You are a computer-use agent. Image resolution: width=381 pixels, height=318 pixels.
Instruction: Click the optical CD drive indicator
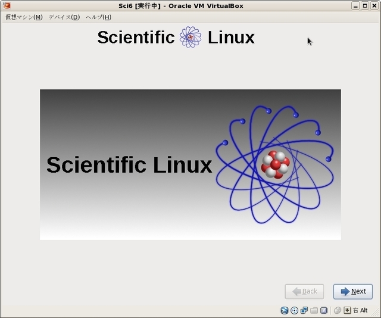[294, 310]
